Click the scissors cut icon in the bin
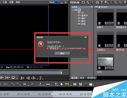This screenshot has width=127, height=98. click(111, 3)
